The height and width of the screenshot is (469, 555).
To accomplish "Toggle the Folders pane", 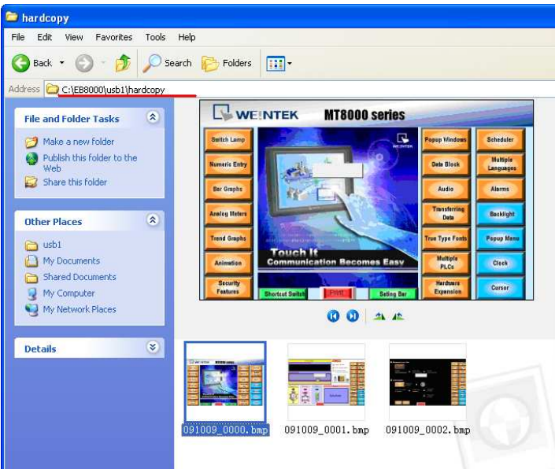I will (227, 63).
